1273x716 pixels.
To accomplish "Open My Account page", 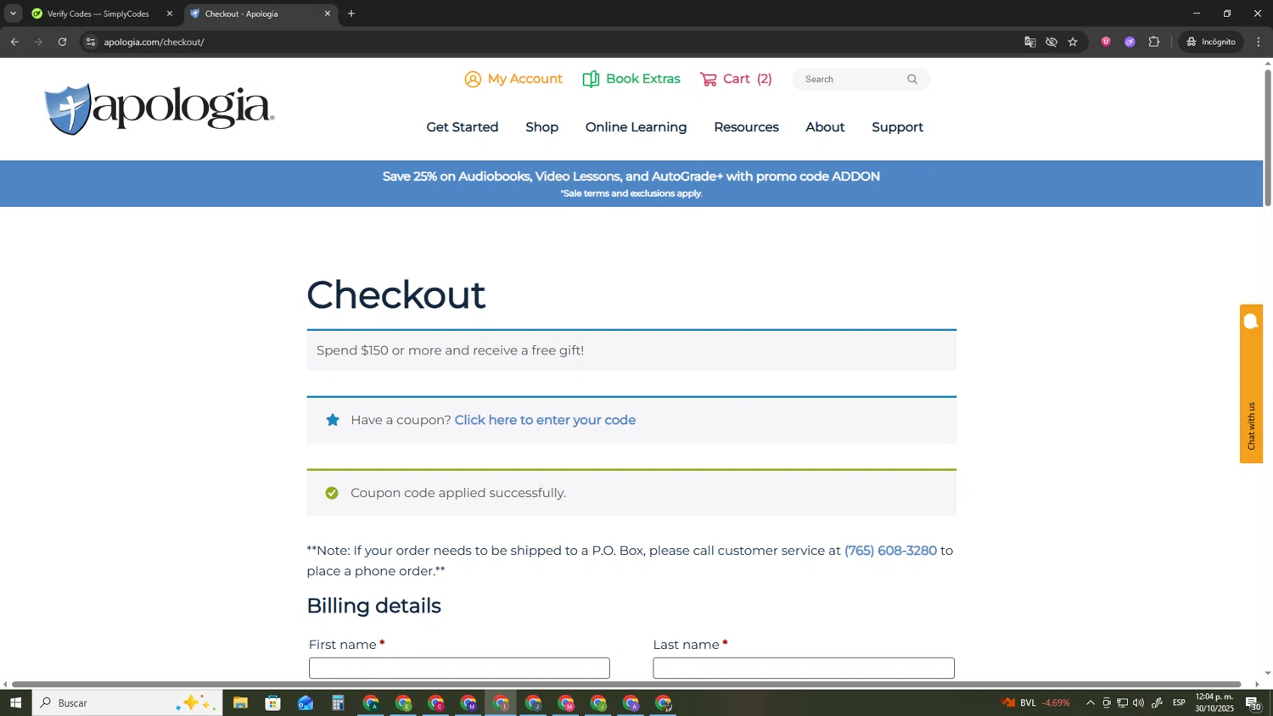I will coord(513,79).
